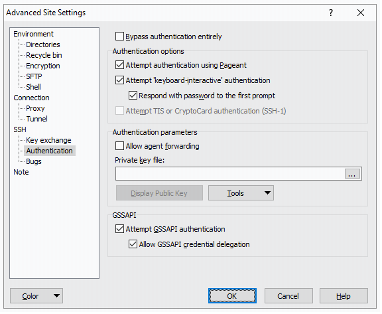Open Help for this dialog
The height and width of the screenshot is (314, 382).
(x=344, y=296)
